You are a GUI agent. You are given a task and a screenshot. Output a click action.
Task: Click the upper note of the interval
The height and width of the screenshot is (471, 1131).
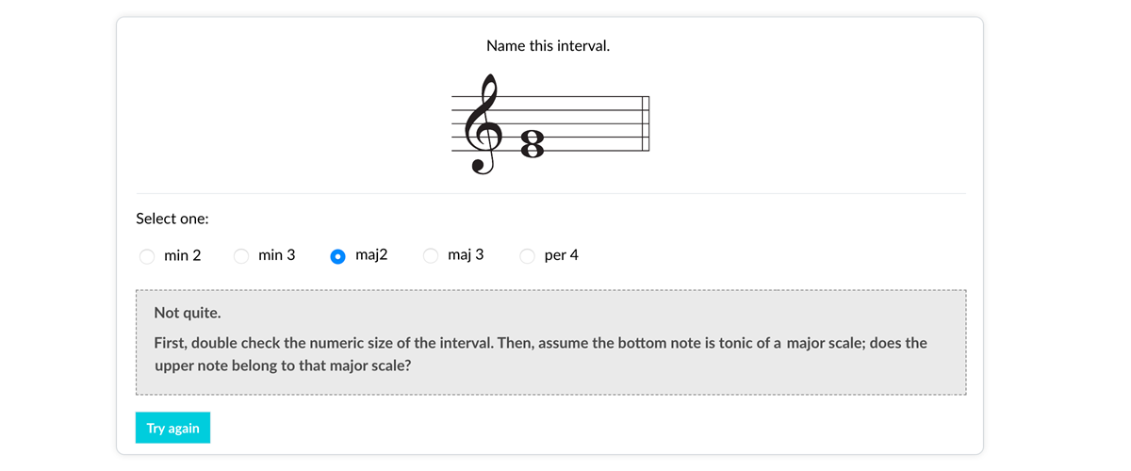(531, 138)
